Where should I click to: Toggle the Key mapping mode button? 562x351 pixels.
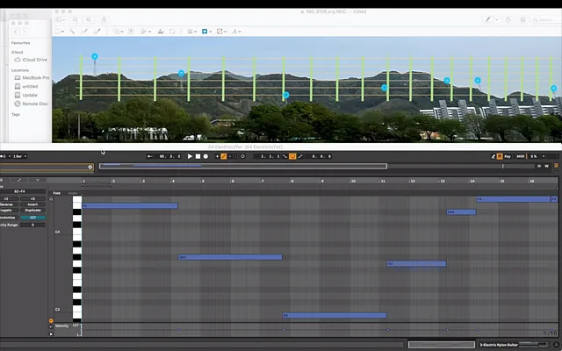point(508,156)
